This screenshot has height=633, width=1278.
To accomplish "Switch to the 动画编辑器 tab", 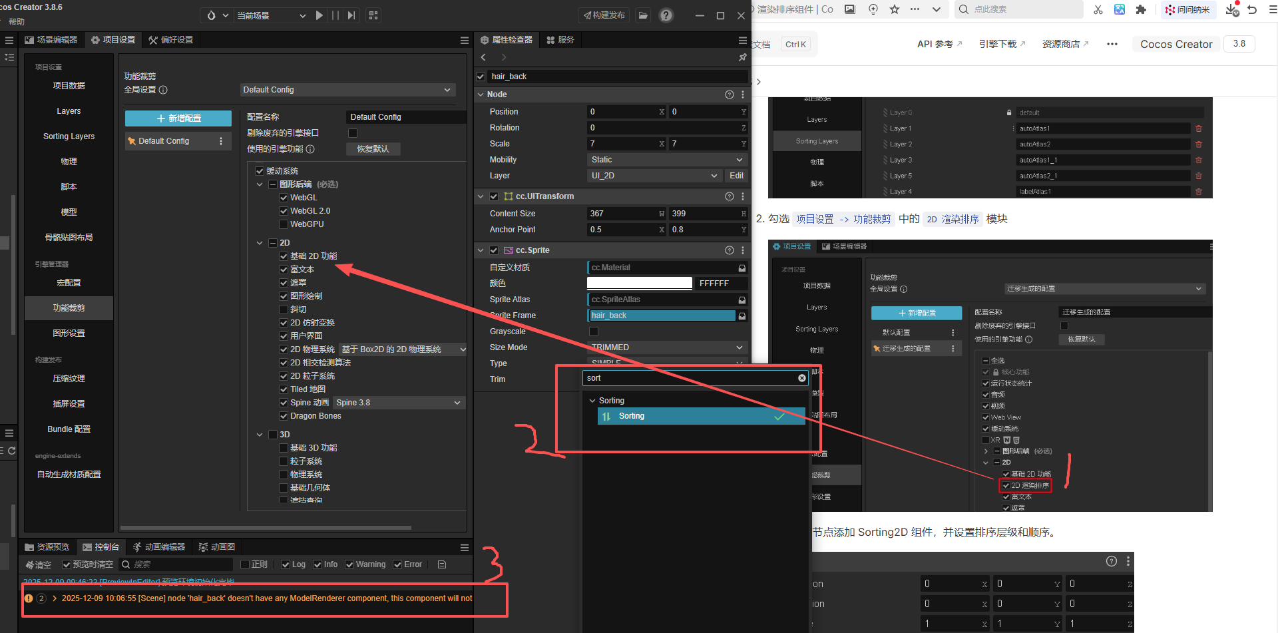I will pyautogui.click(x=159, y=547).
